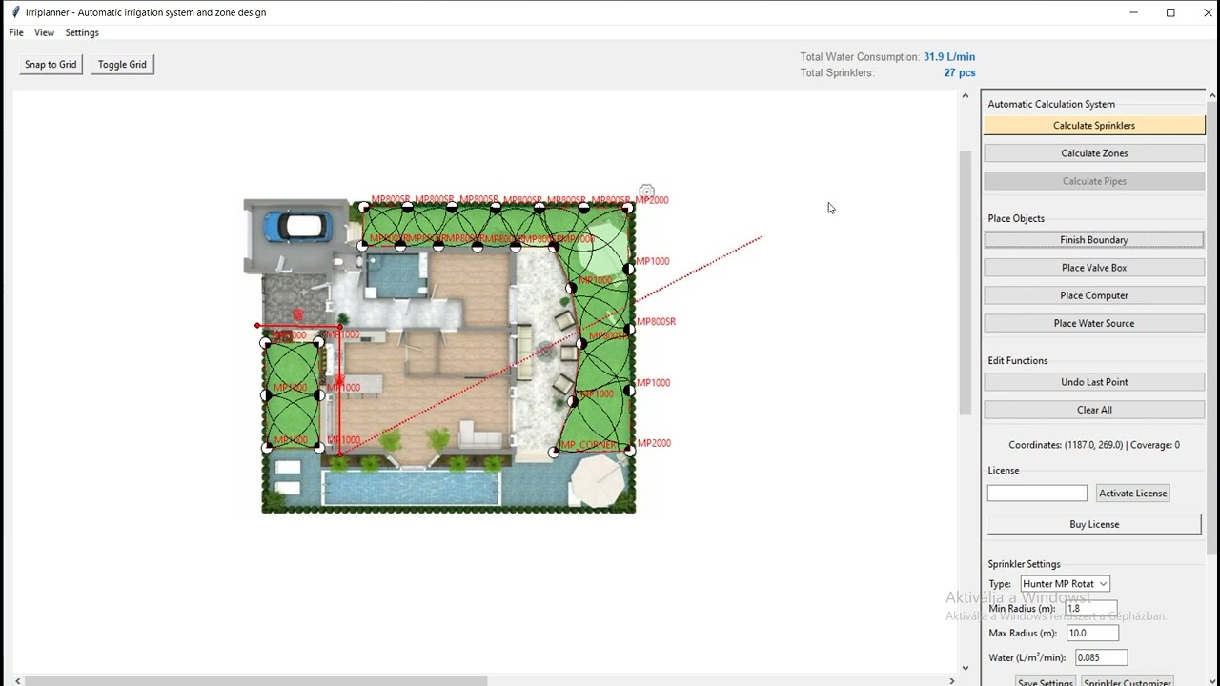Click the Snap to Grid button
Viewport: 1220px width, 686px height.
pos(51,64)
